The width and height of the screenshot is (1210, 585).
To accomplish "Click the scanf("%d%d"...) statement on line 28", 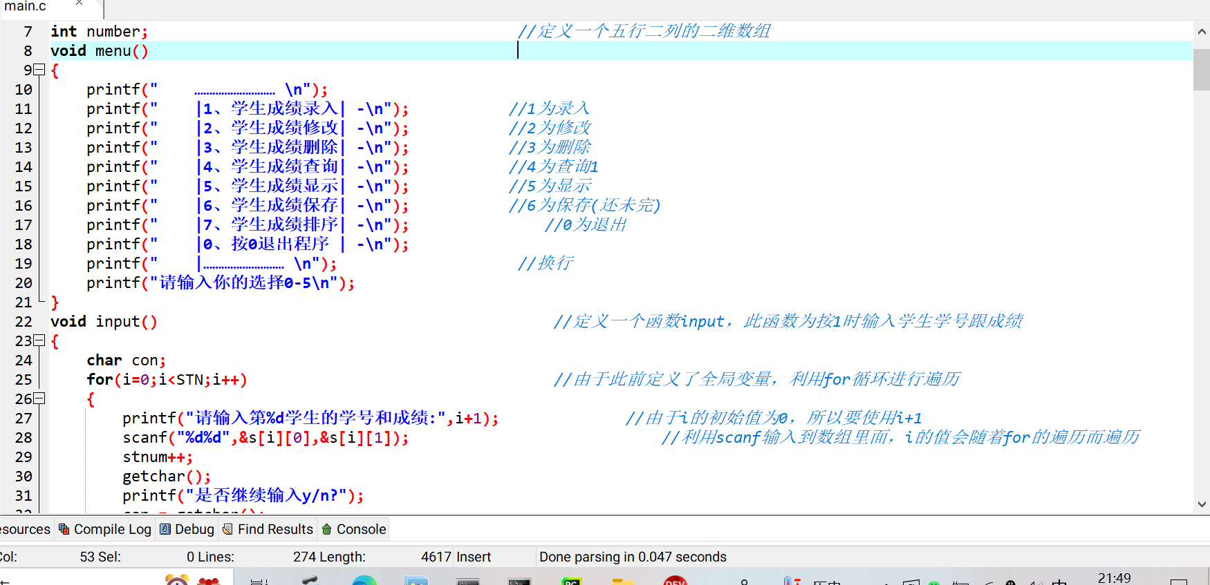I will (266, 438).
